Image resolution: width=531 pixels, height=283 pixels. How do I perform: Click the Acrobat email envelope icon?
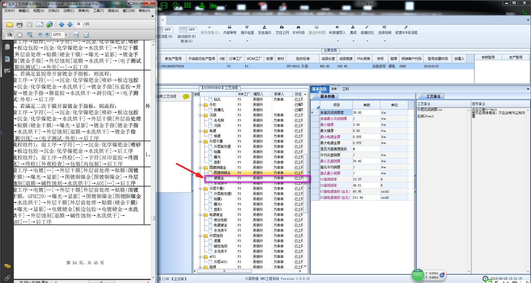click(40, 24)
